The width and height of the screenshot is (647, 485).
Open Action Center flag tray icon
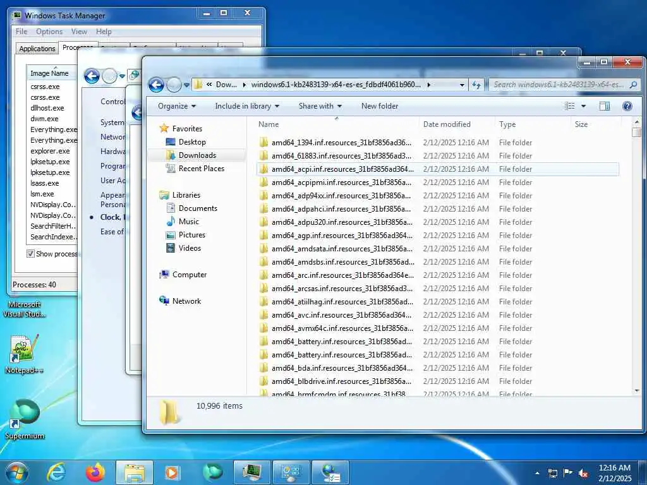[x=568, y=473]
